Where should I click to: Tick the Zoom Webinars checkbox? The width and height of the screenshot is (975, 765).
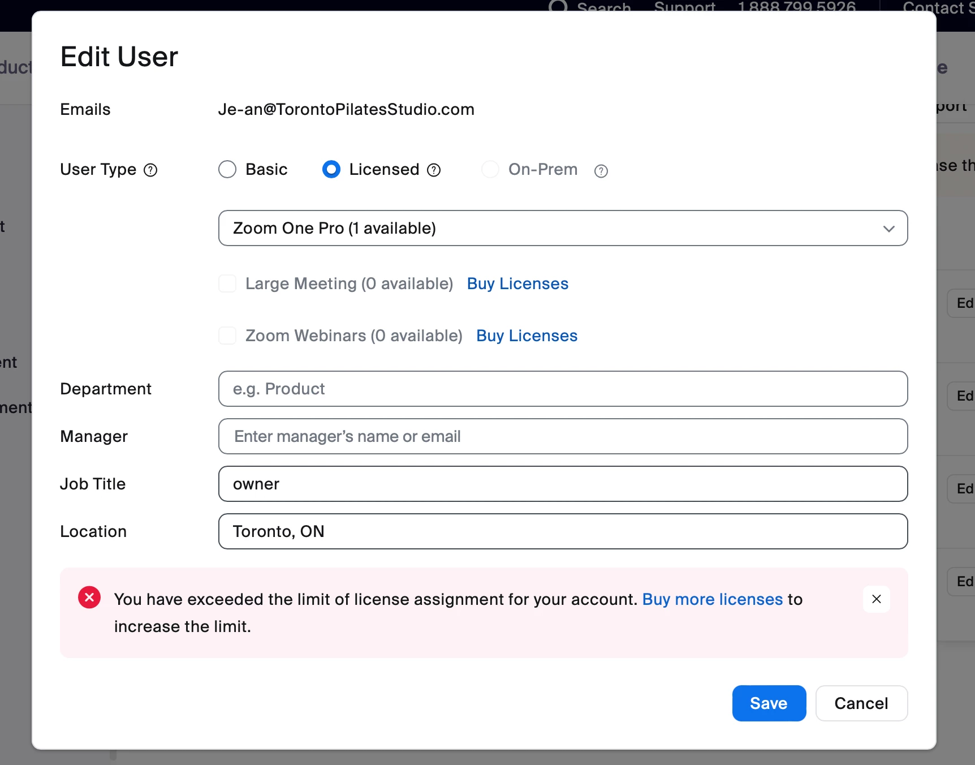click(x=227, y=336)
